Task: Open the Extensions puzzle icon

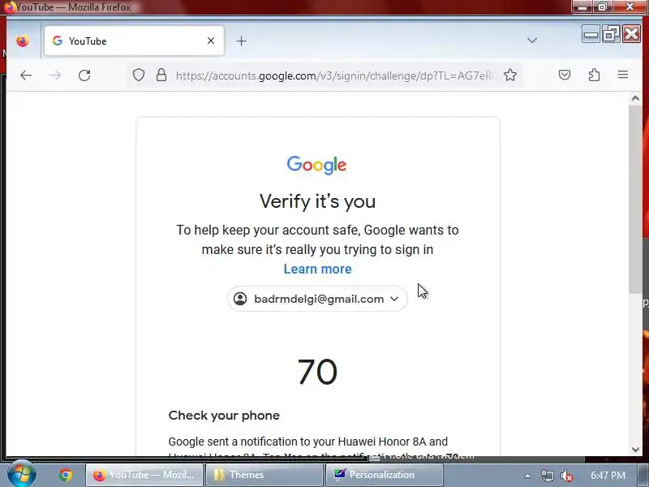Action: click(x=594, y=75)
